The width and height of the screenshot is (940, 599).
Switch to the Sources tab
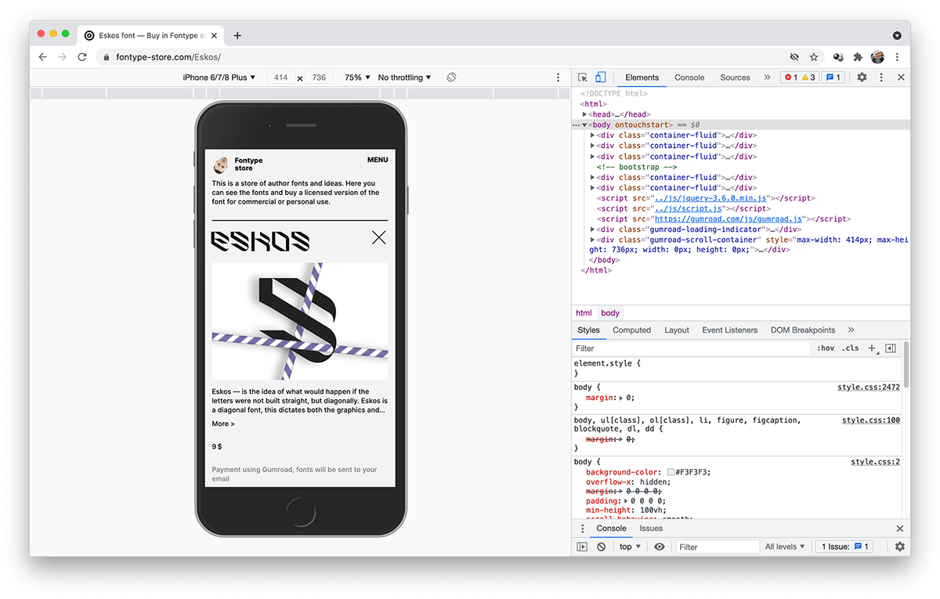(x=735, y=78)
